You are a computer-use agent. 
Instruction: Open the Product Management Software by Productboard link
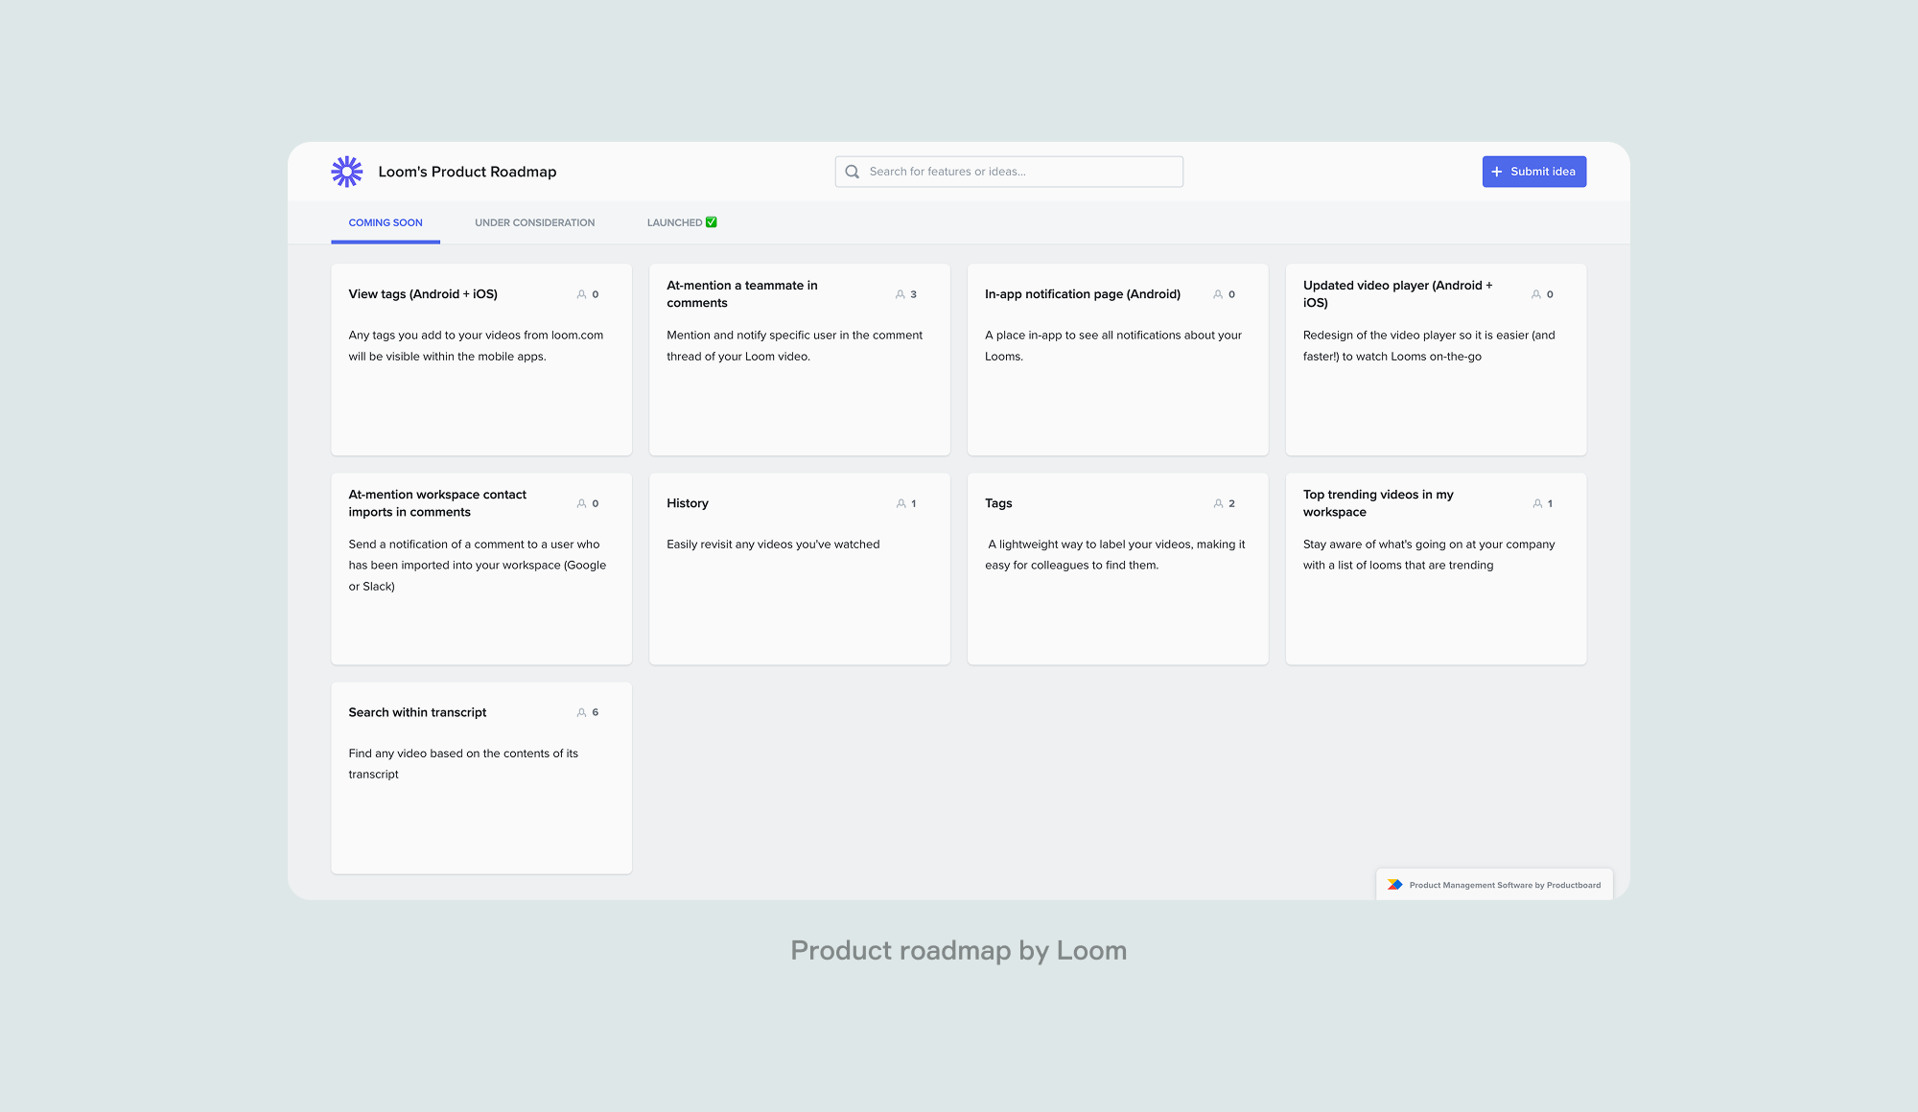[1504, 885]
